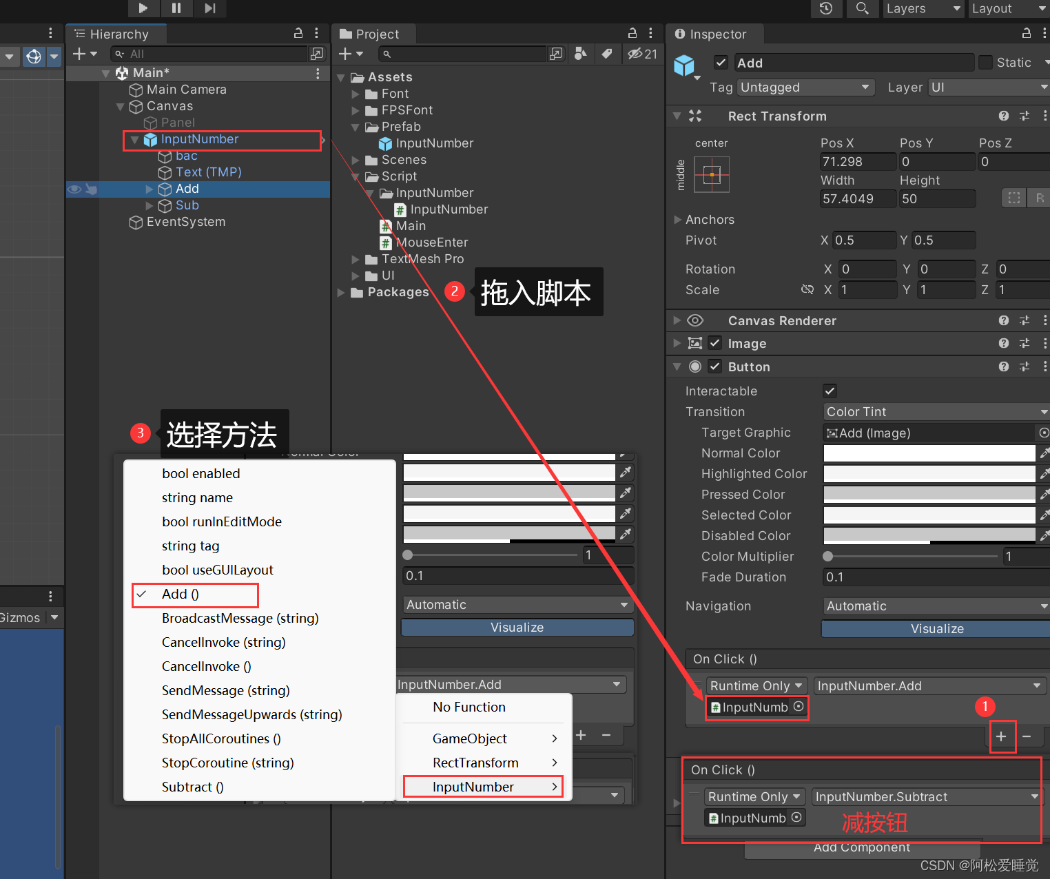The height and width of the screenshot is (879, 1050).
Task: Open the Layers dropdown
Action: [x=923, y=8]
